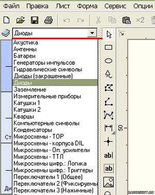
Task: Select the rectangle drawing tool
Action: [x=109, y=47]
